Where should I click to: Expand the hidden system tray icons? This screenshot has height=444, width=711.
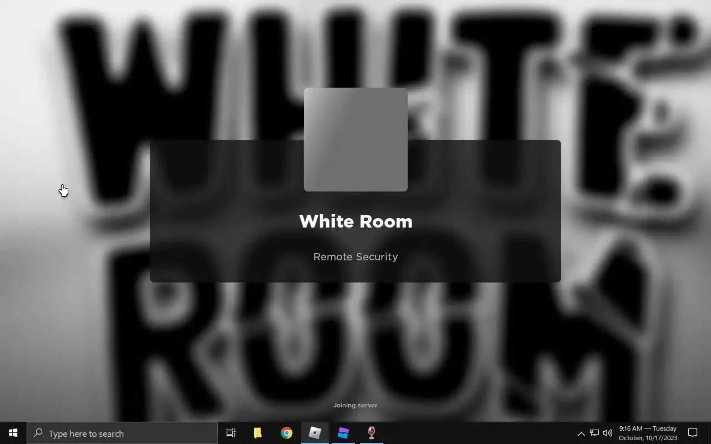[x=581, y=433]
